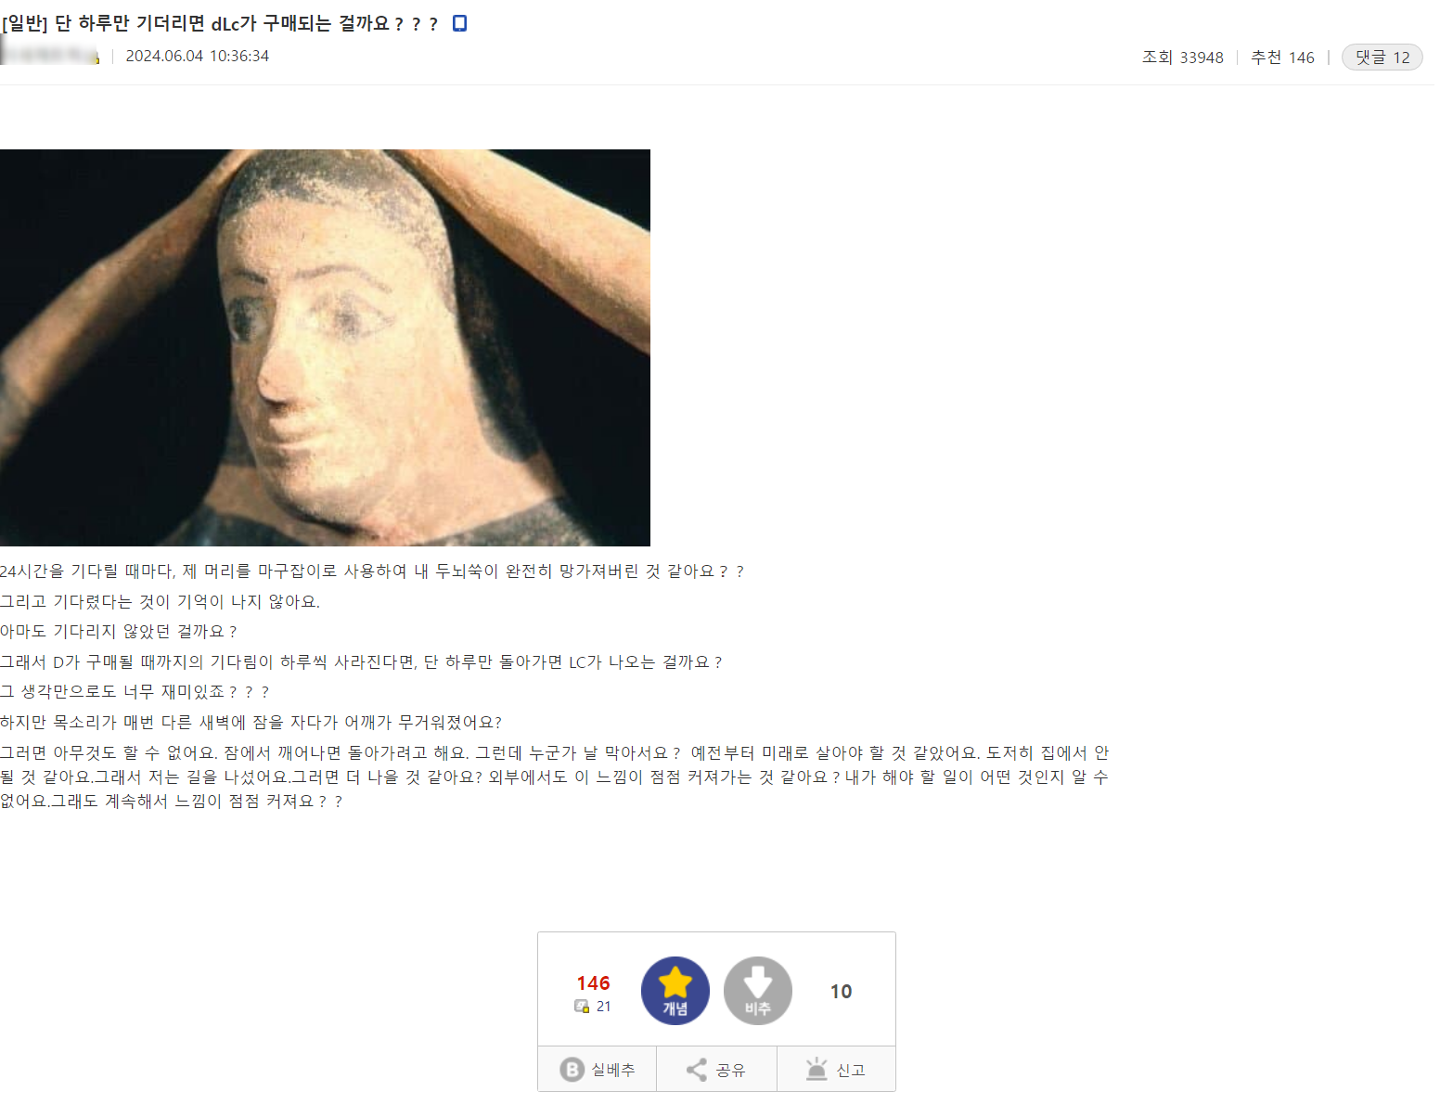
Task: Open the blurred author nickname profile
Action: click(50, 54)
